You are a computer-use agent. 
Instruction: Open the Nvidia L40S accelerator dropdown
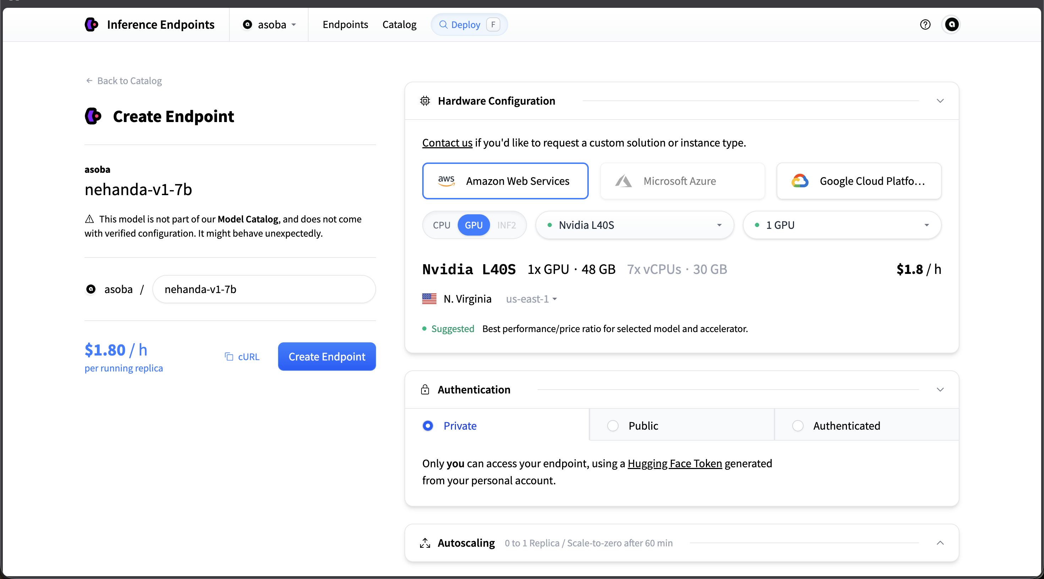[x=634, y=225]
